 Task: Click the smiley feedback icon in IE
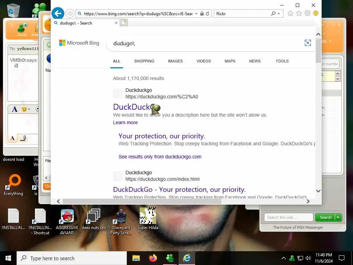(x=316, y=13)
